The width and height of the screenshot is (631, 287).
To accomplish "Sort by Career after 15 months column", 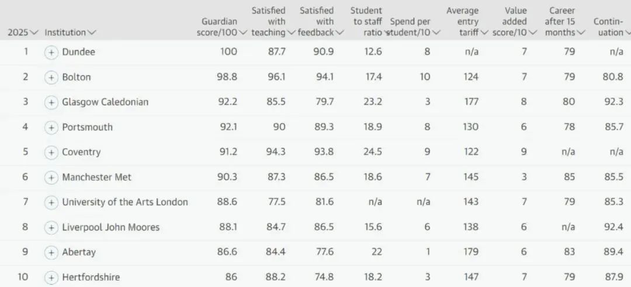I will [x=564, y=22].
